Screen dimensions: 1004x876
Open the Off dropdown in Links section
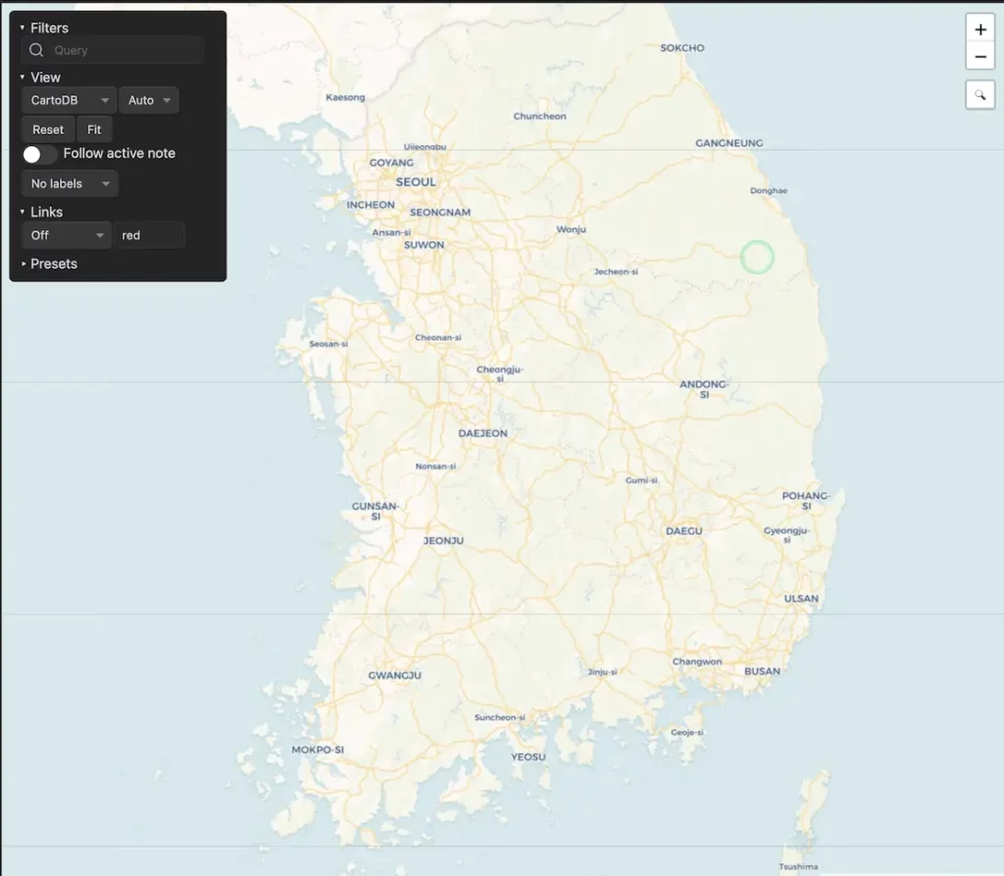[66, 235]
